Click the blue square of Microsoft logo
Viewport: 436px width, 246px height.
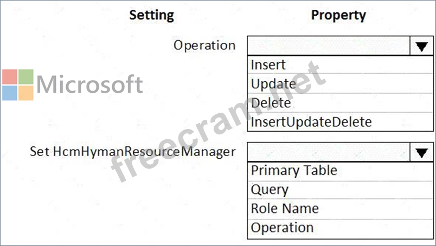coord(9,93)
